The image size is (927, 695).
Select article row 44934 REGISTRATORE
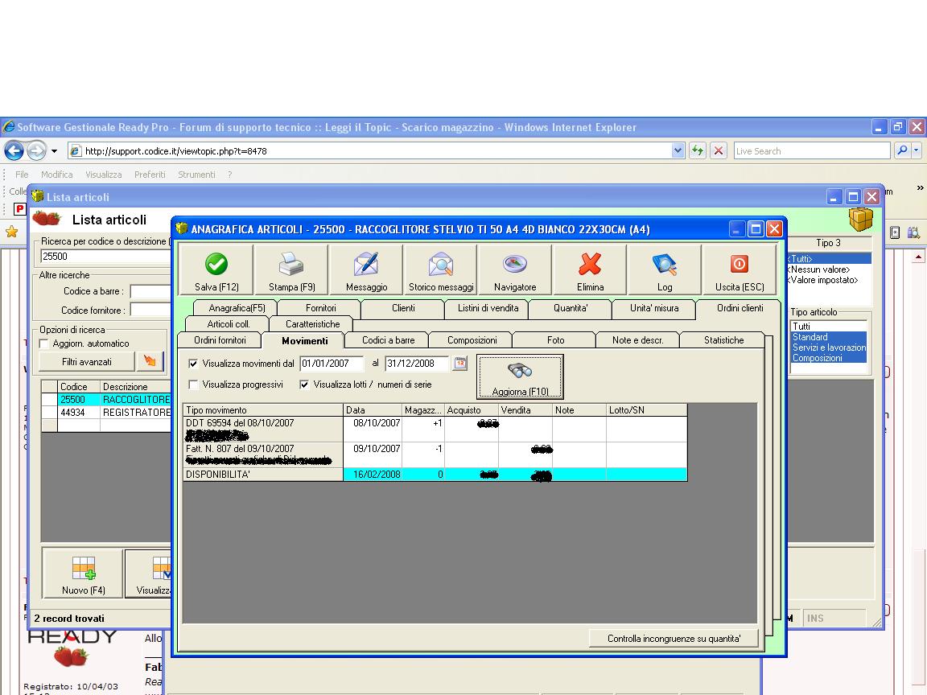coord(106,413)
